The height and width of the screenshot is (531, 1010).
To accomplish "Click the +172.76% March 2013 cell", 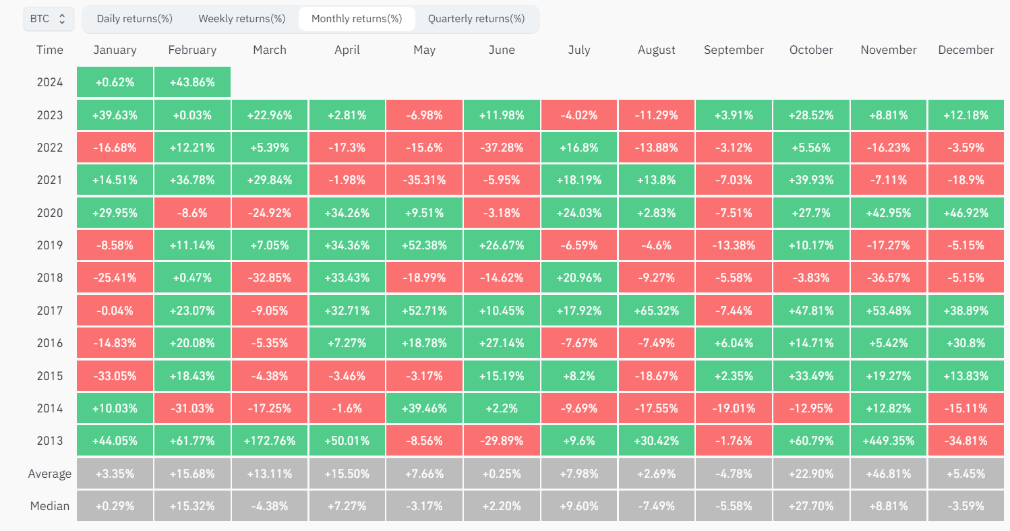I will pos(270,441).
